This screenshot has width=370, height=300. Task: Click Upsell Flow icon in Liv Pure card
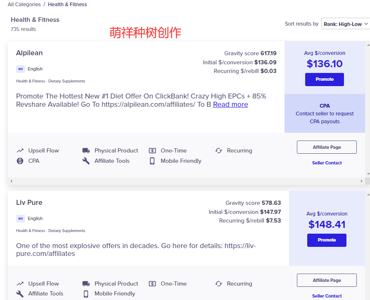[x=20, y=284]
